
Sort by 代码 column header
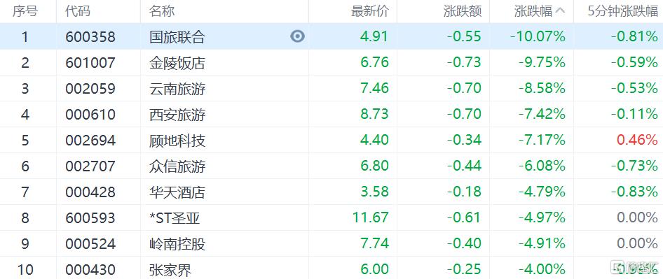[x=78, y=11]
